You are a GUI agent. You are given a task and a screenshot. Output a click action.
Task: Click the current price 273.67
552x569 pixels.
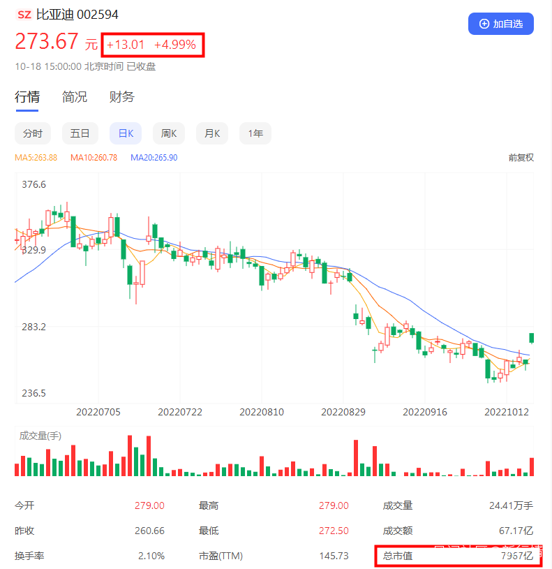click(x=47, y=41)
